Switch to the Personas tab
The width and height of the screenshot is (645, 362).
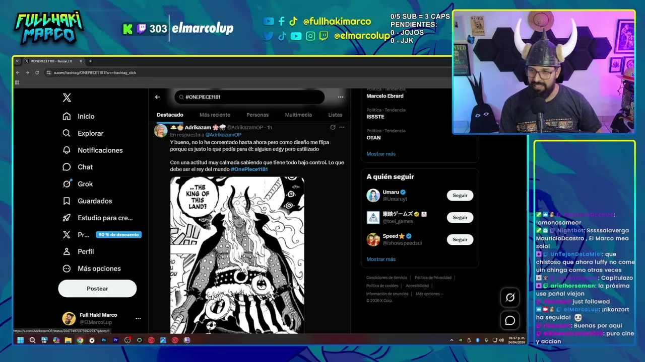[x=257, y=115]
